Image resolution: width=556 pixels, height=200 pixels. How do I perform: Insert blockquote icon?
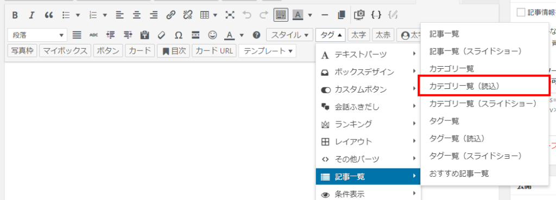click(48, 15)
